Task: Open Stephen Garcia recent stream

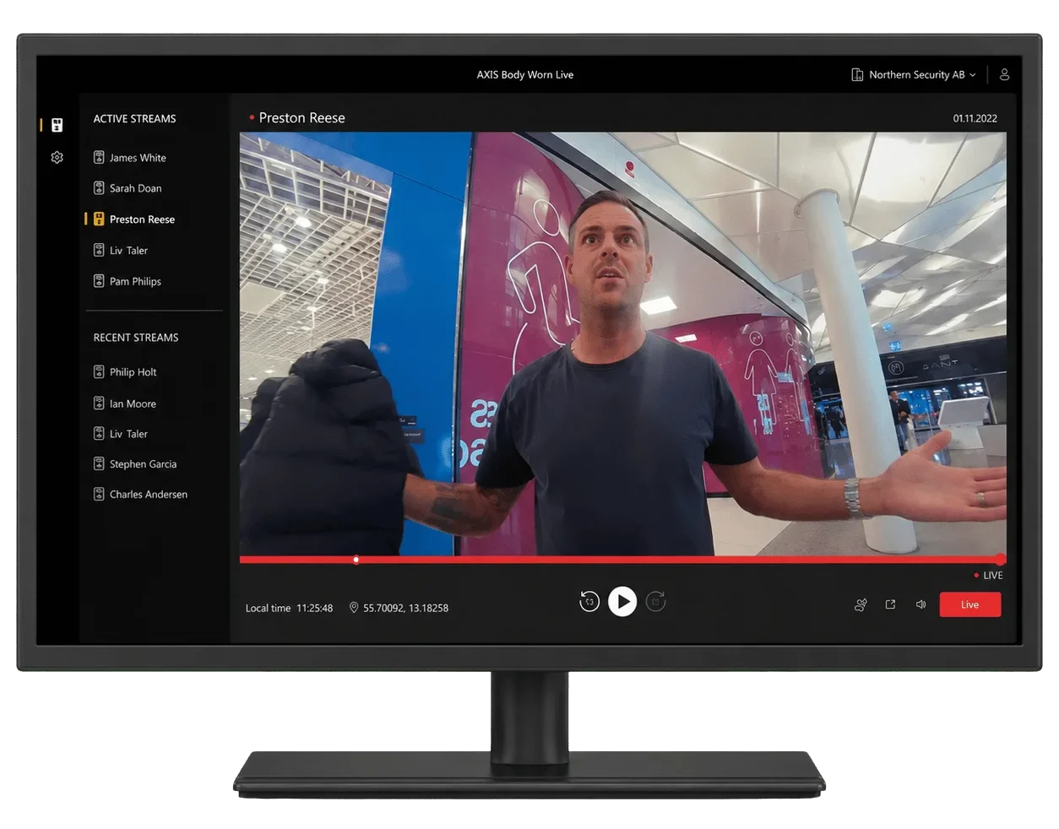Action: 143,464
